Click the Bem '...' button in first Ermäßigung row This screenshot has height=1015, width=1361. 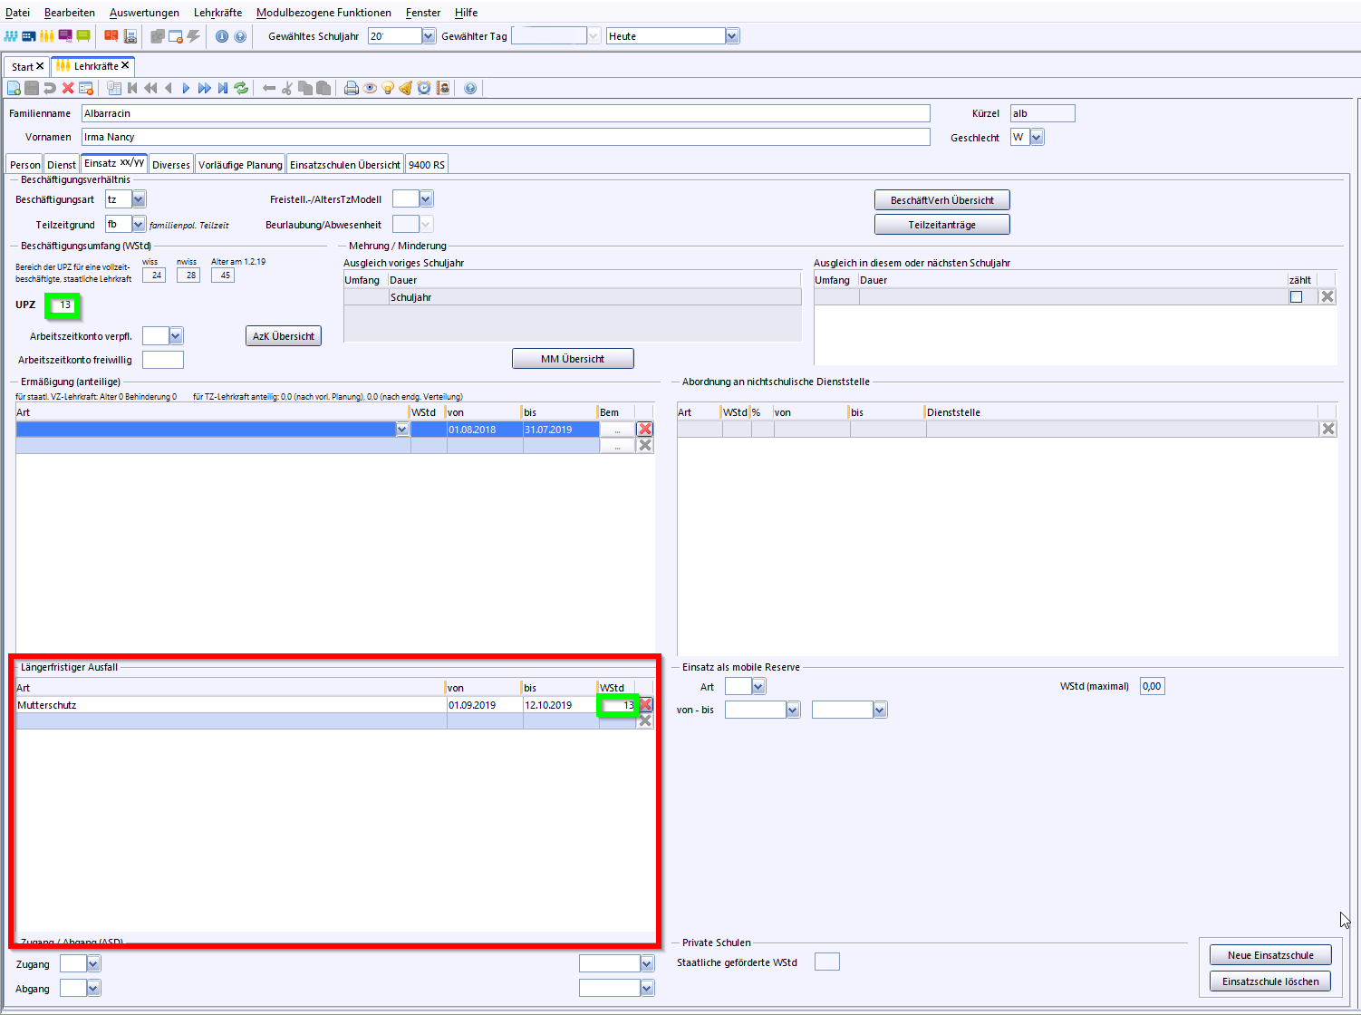coord(617,430)
